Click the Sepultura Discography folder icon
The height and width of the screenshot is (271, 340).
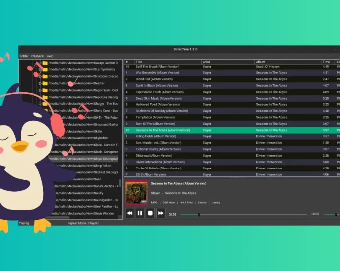[x=45, y=97]
